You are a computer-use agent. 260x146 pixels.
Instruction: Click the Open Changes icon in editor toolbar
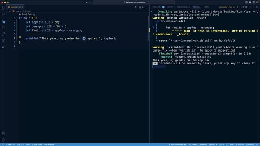140,7
